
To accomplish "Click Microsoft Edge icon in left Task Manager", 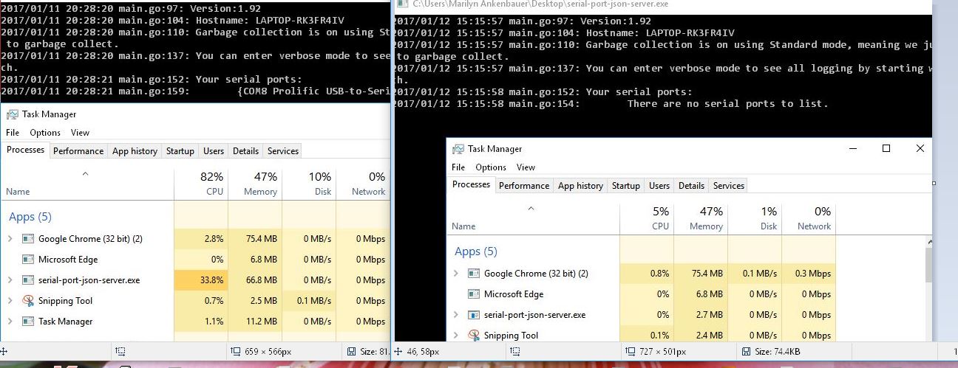I will [28, 260].
